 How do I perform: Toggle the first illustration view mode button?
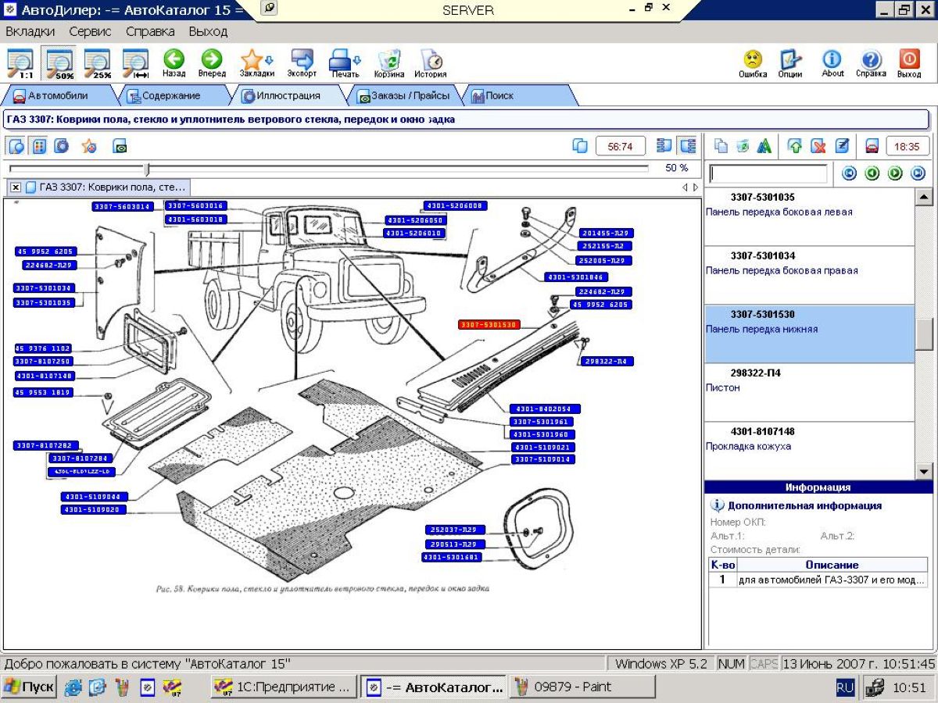click(17, 146)
